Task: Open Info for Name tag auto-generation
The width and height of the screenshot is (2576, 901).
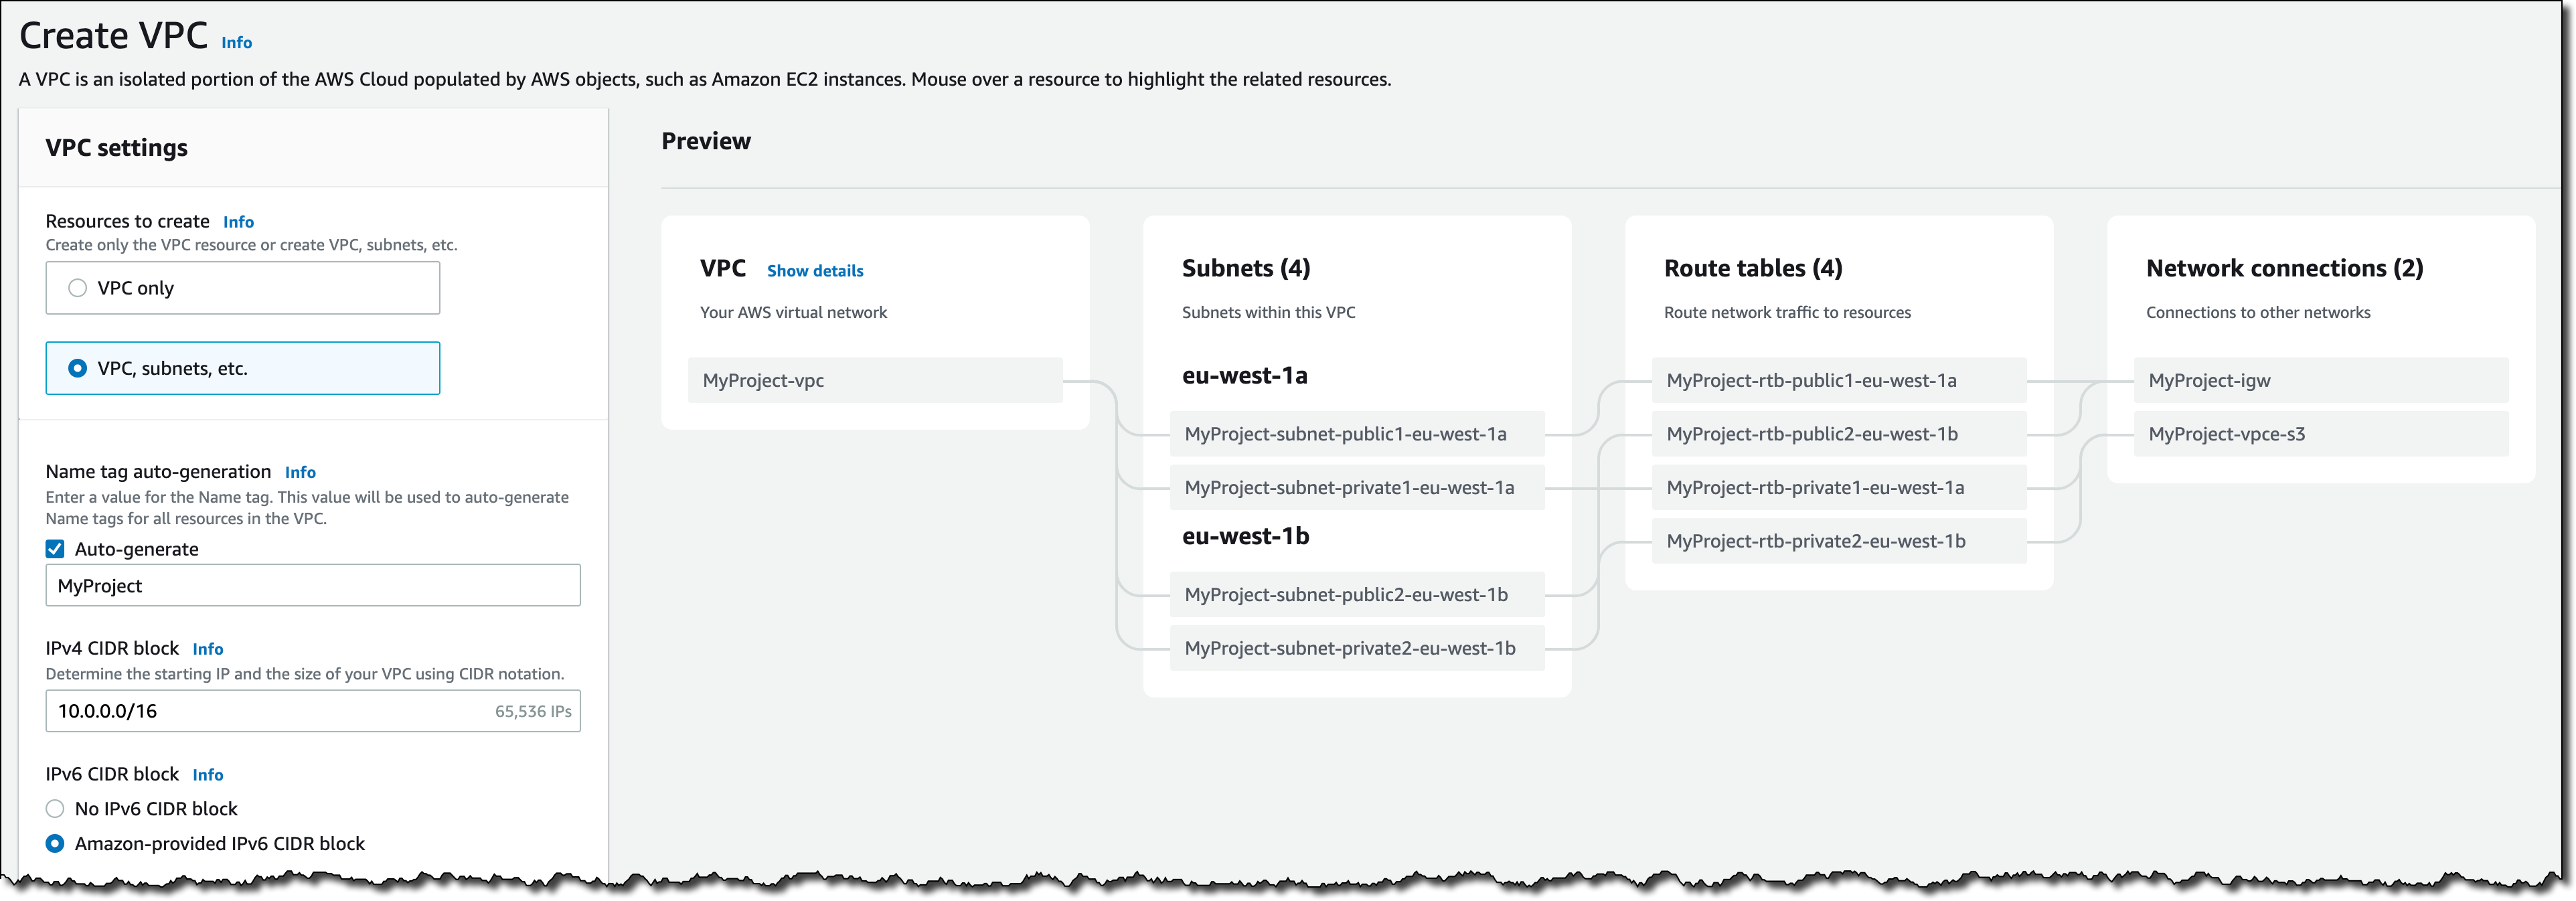Action: click(300, 472)
